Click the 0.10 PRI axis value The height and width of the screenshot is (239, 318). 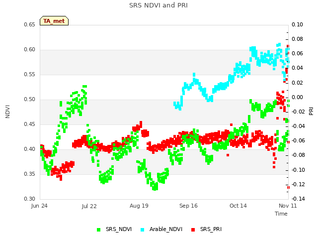point(297,24)
